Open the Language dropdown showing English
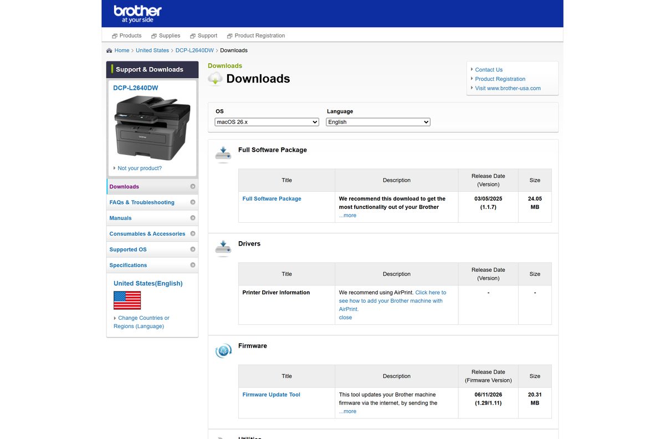 pyautogui.click(x=378, y=122)
